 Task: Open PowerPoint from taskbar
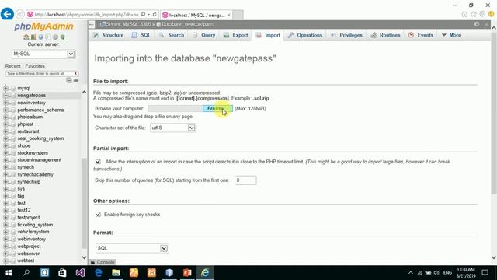(x=187, y=273)
